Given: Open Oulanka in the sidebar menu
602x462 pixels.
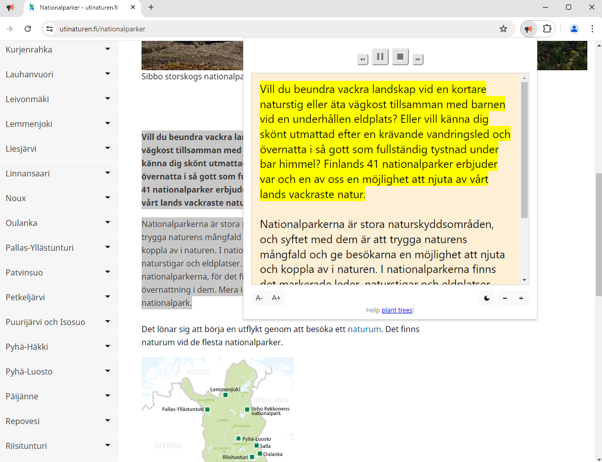Looking at the screenshot, I should tap(22, 223).
